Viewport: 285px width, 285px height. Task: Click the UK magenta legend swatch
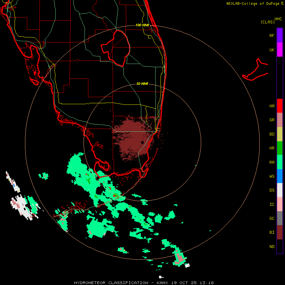coord(280,50)
